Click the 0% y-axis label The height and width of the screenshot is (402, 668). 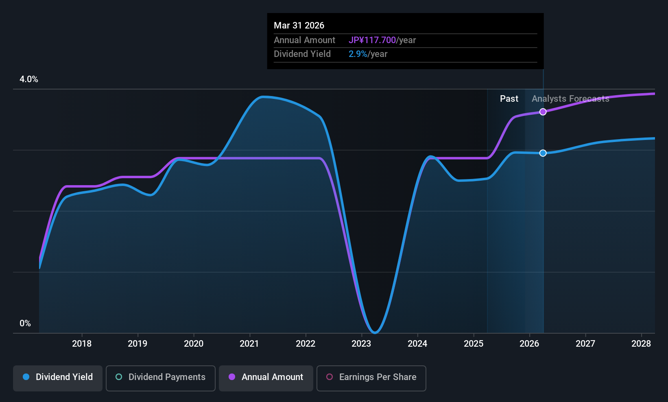25,323
